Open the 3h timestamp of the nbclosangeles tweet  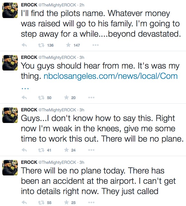pyautogui.click(x=82, y=57)
